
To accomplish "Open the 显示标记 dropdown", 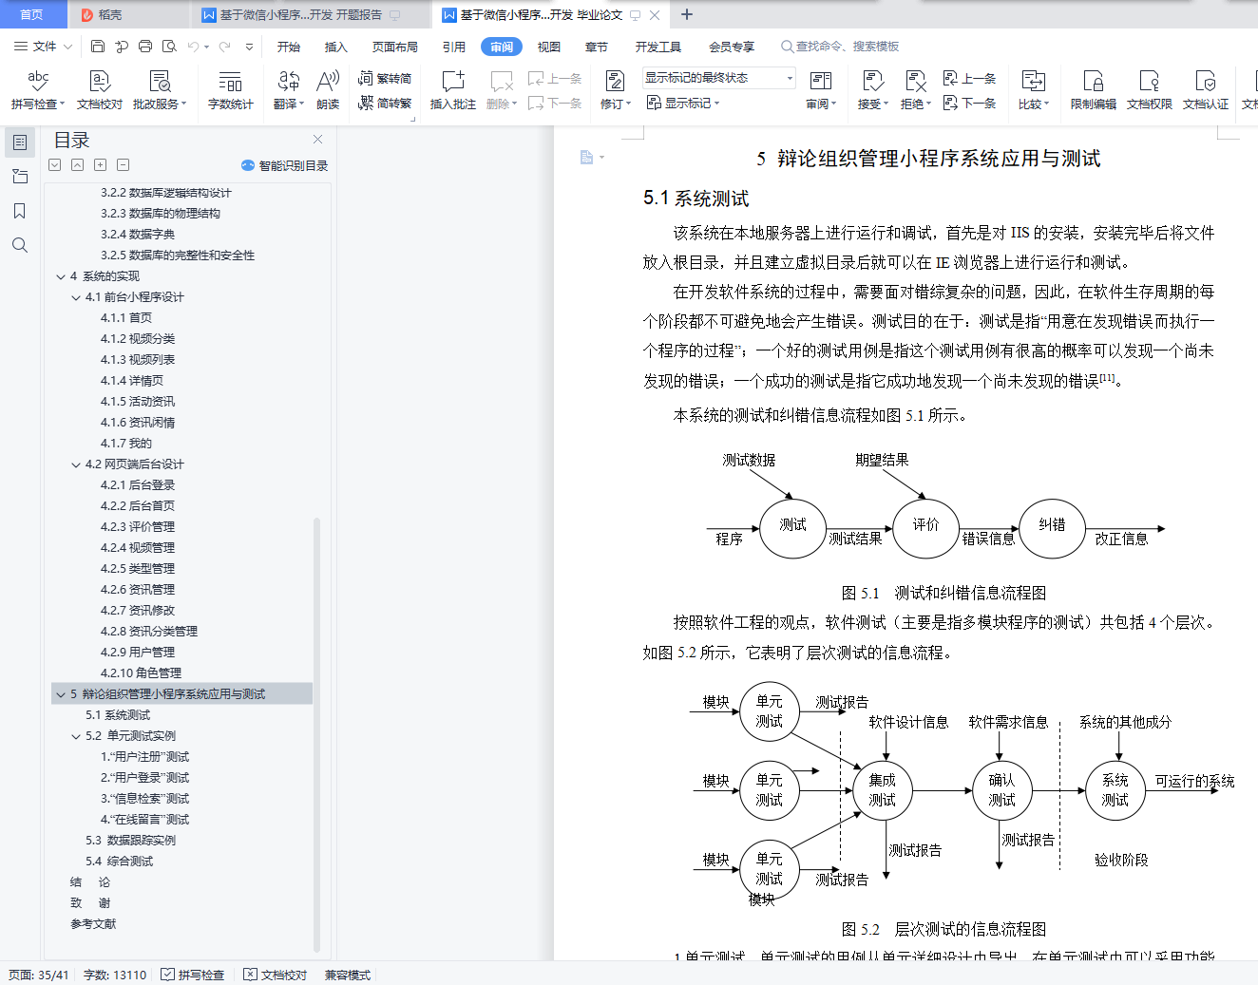I will [x=683, y=103].
